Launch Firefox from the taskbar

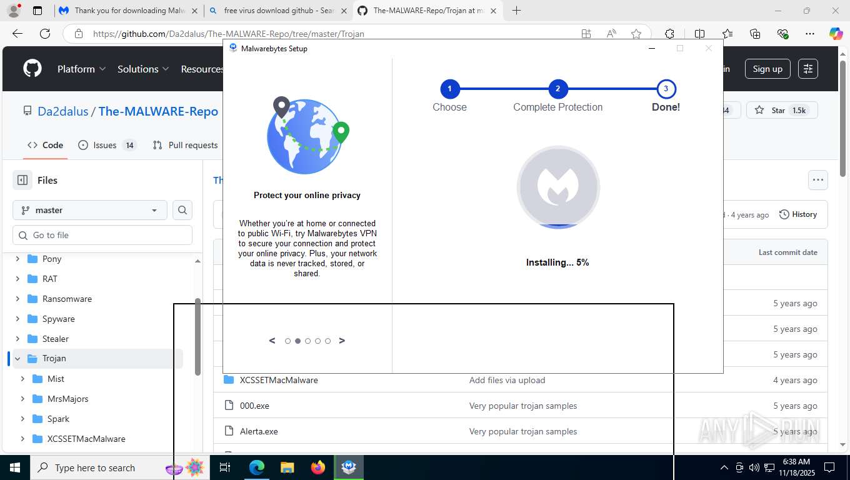click(318, 467)
